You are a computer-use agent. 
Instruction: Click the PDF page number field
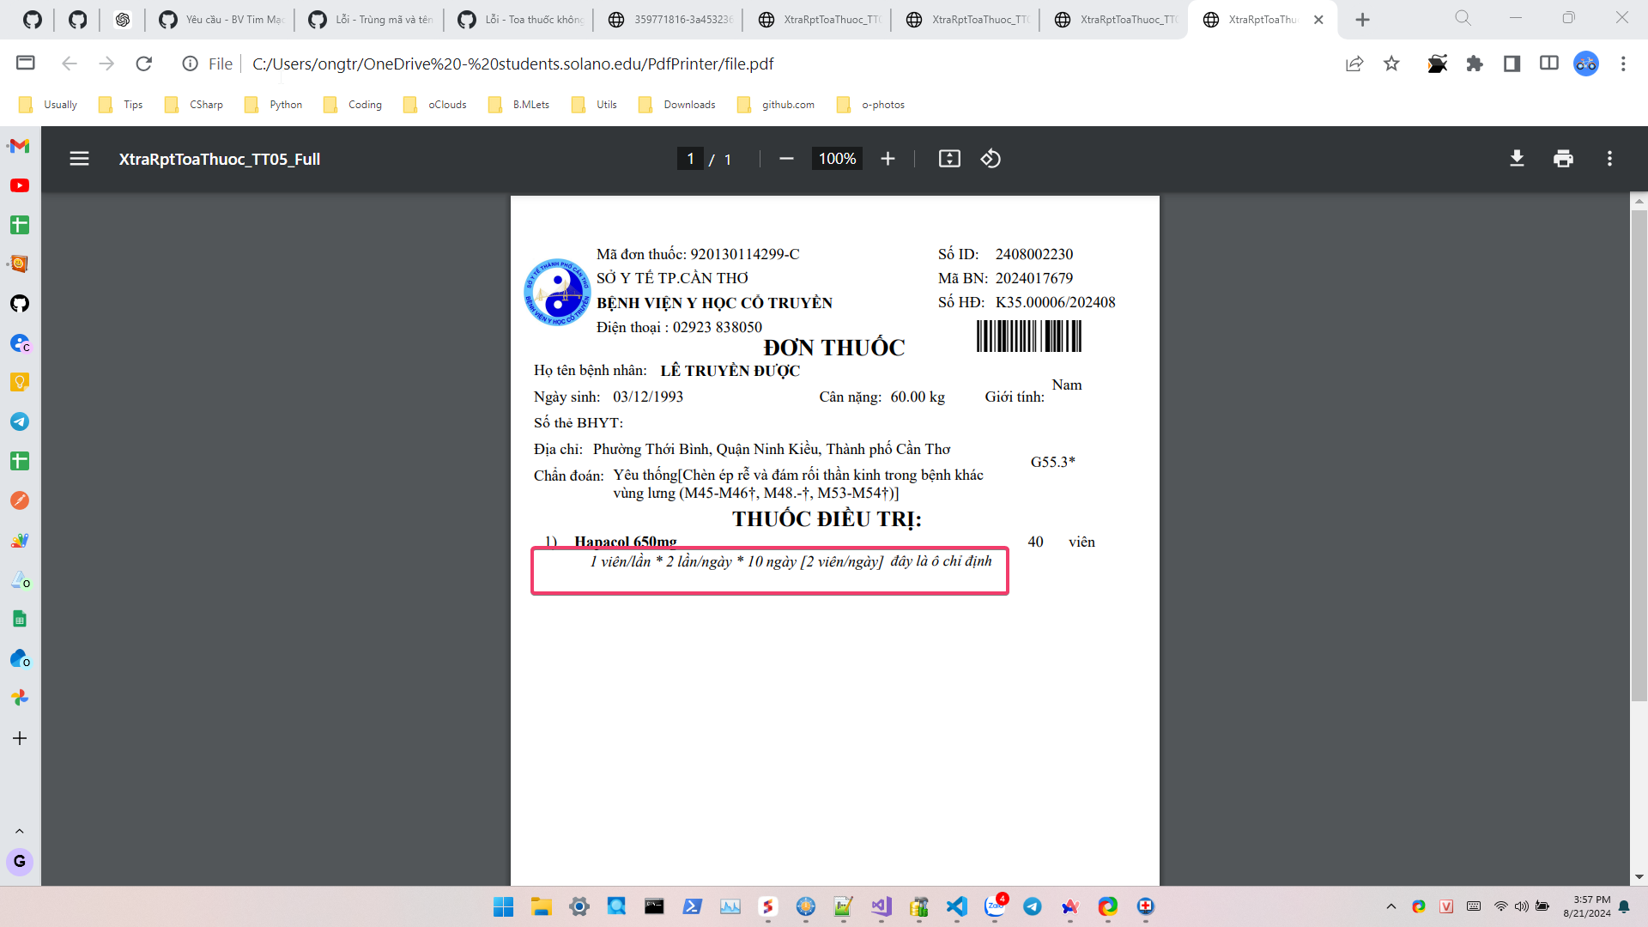690,159
